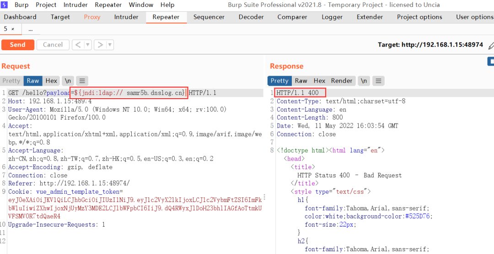
Task: Open the Window menu
Action: [x=141, y=5]
